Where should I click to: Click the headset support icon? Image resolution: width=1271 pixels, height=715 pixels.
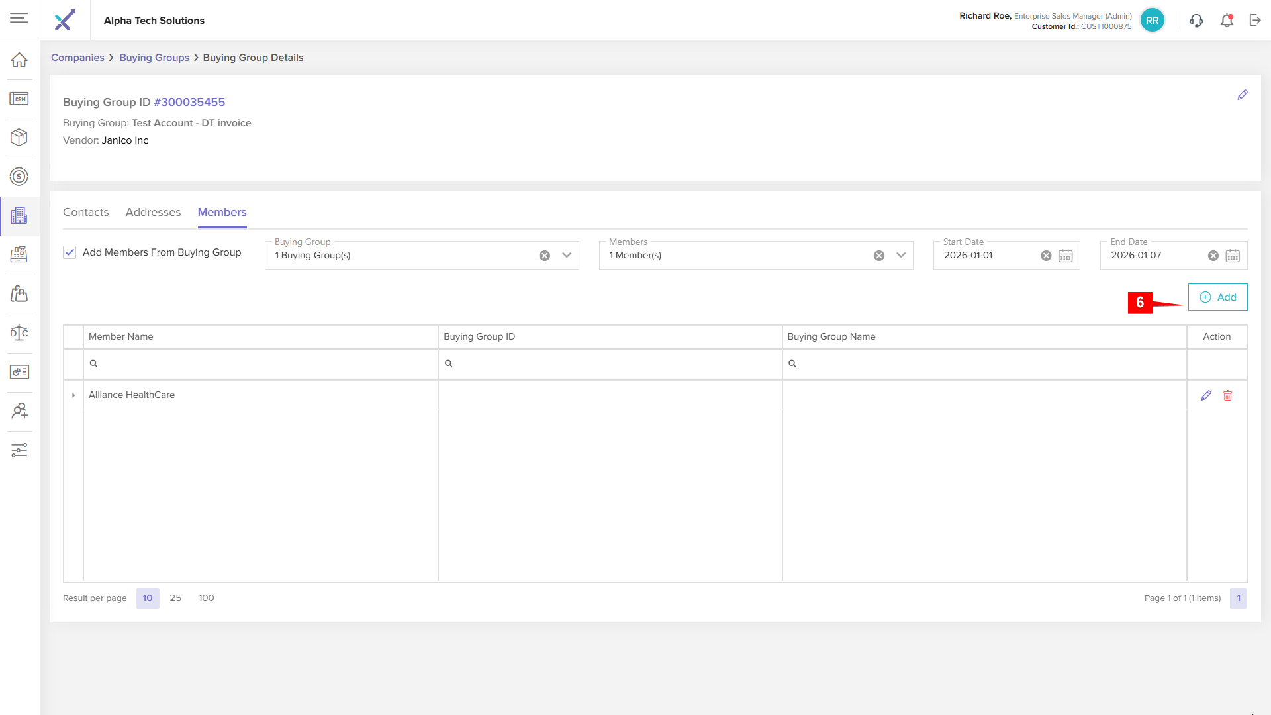[1196, 21]
